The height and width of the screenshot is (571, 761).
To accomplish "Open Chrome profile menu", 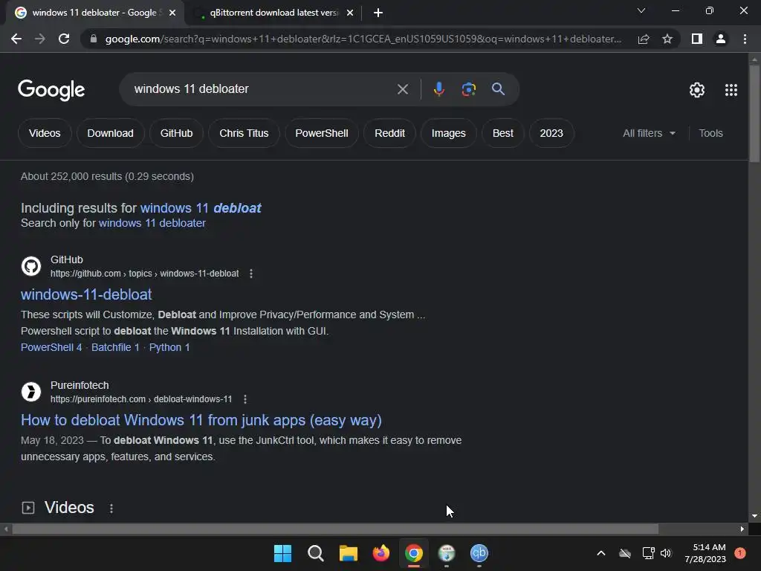I will (721, 39).
